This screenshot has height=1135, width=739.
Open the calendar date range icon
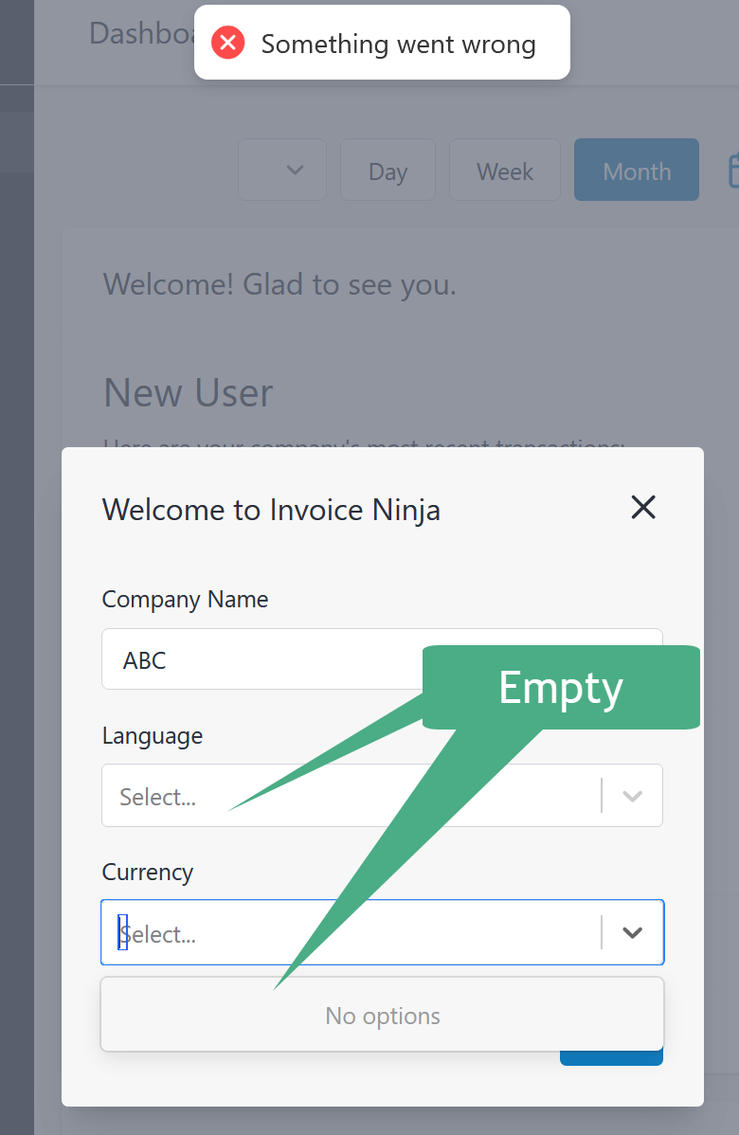[x=733, y=171]
